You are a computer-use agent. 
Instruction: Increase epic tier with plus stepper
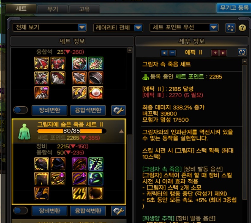tap(215, 53)
